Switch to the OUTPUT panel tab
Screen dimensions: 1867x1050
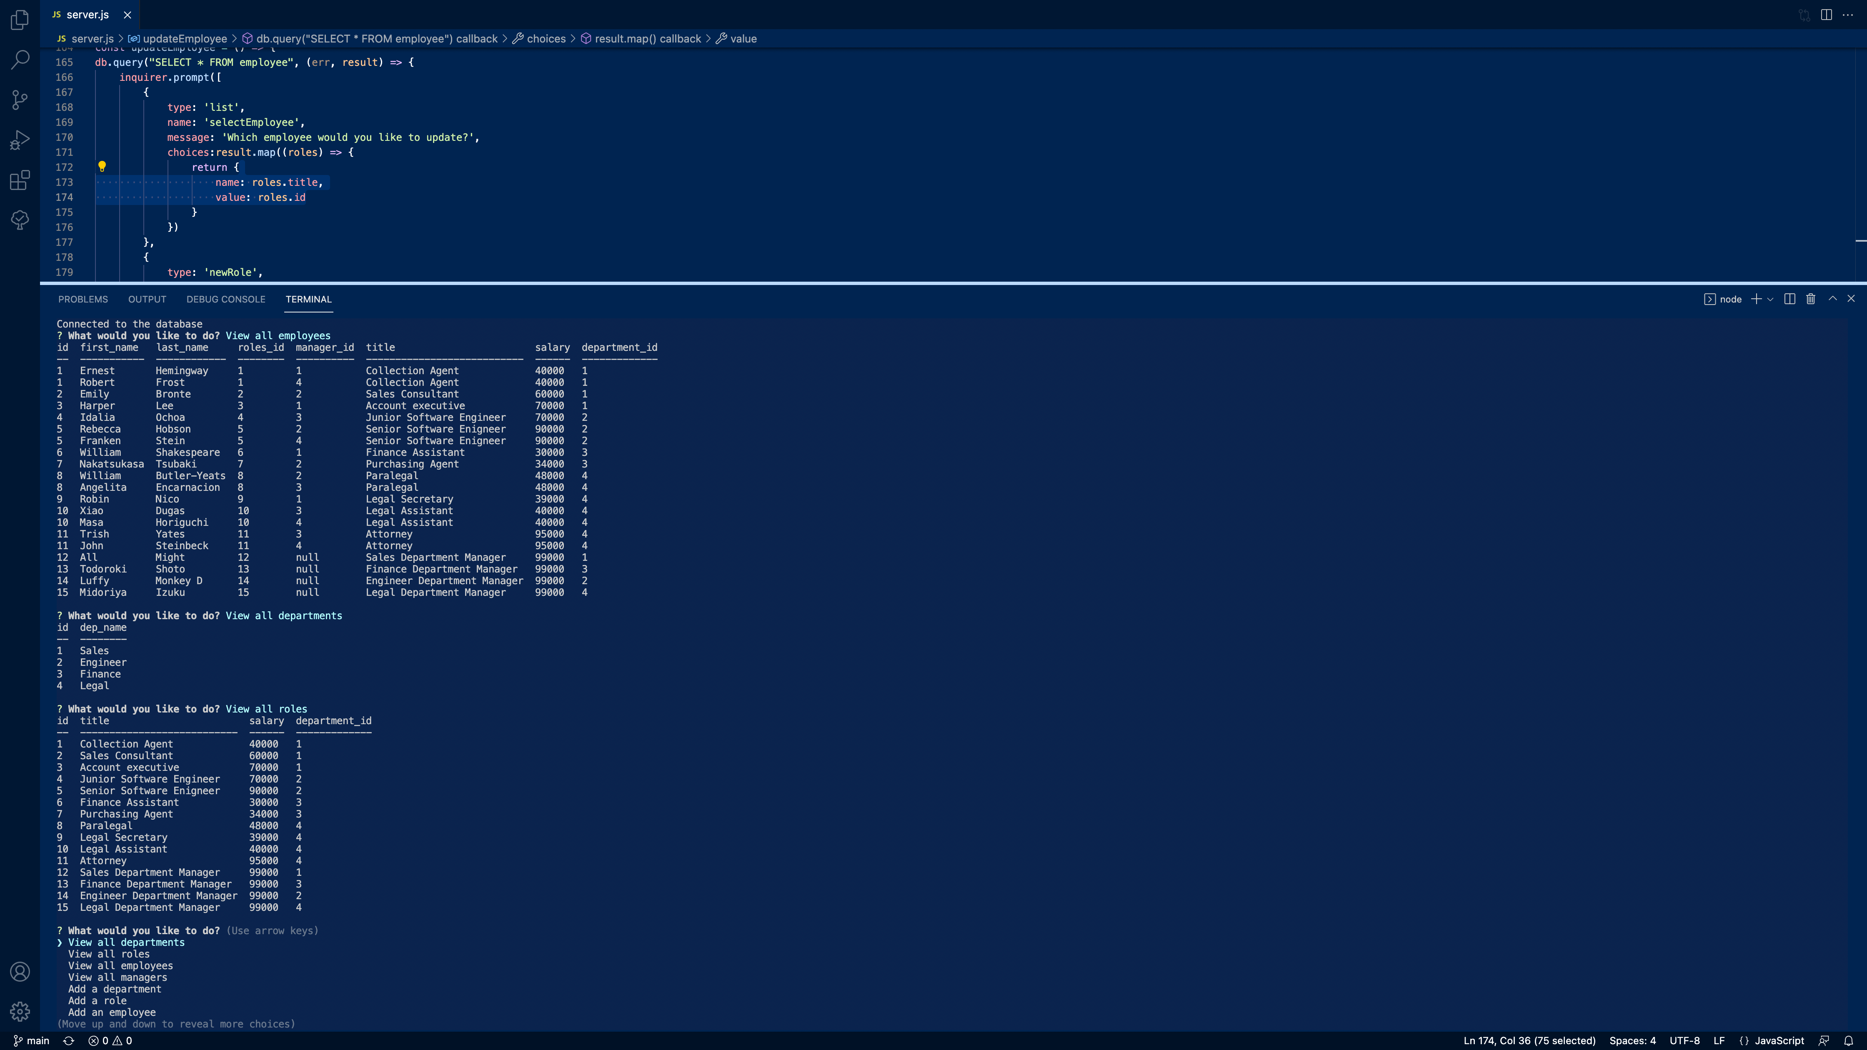click(x=147, y=299)
